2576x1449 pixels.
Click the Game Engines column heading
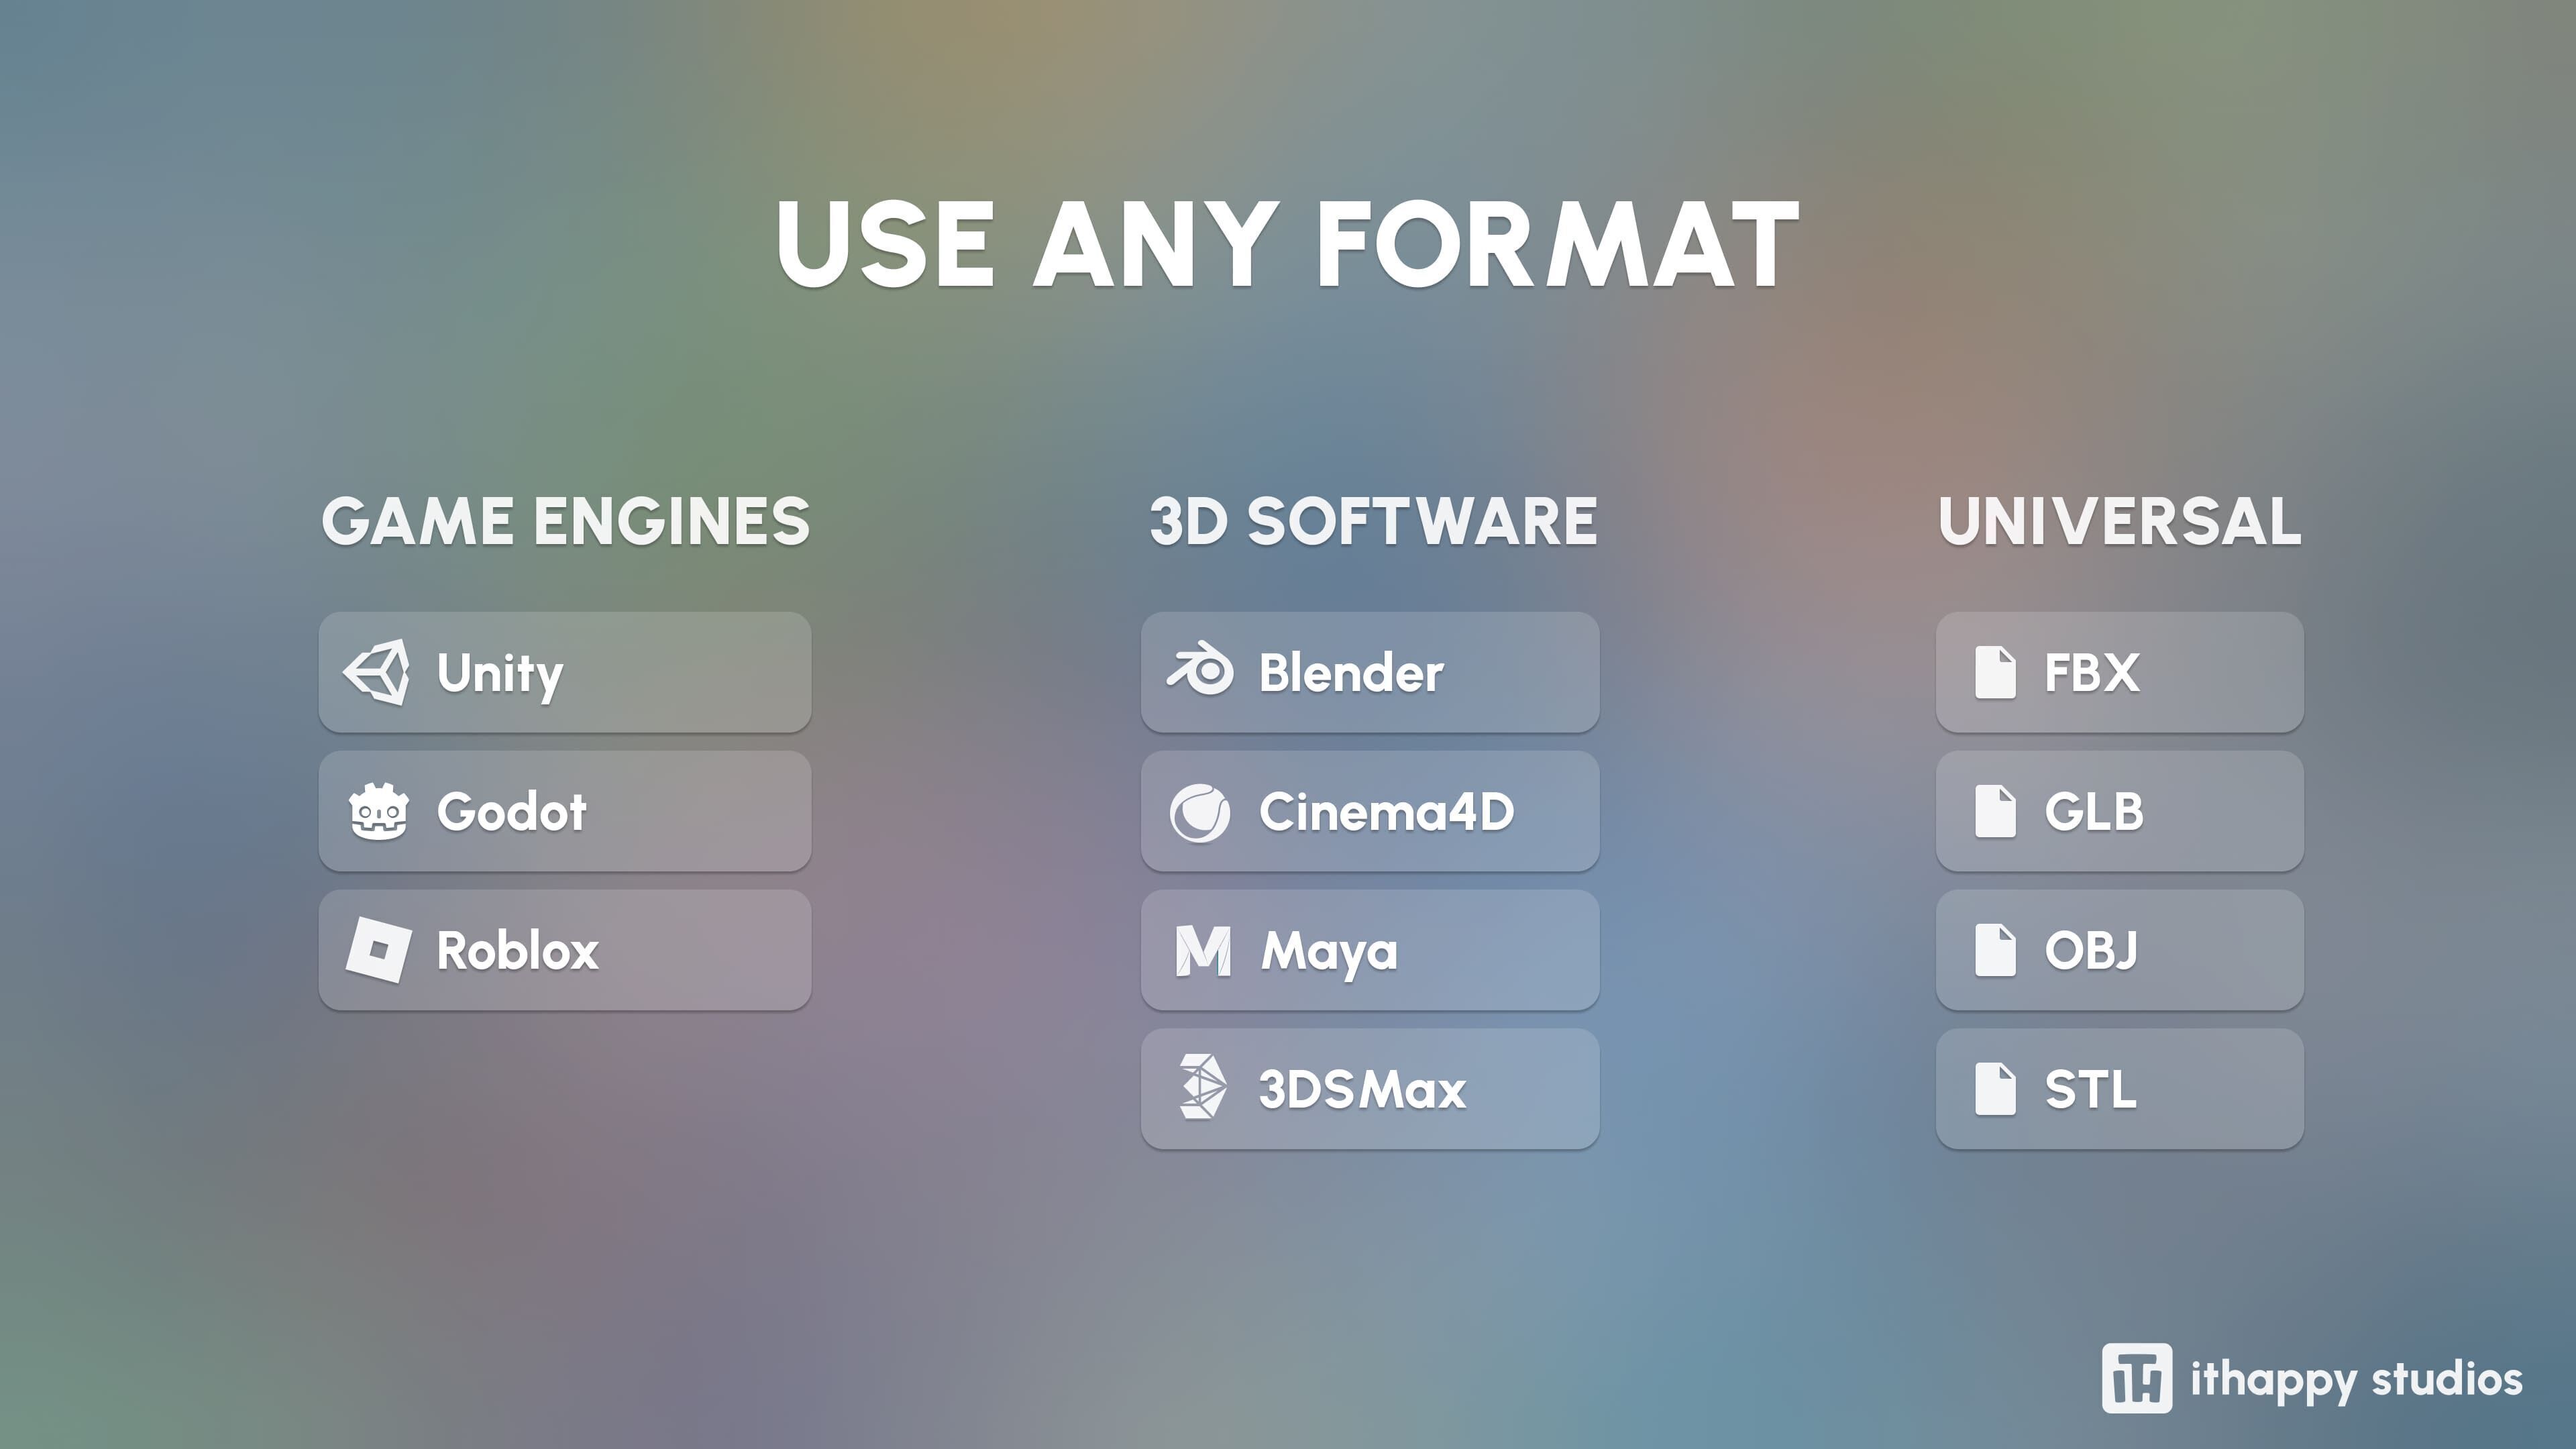tap(565, 521)
